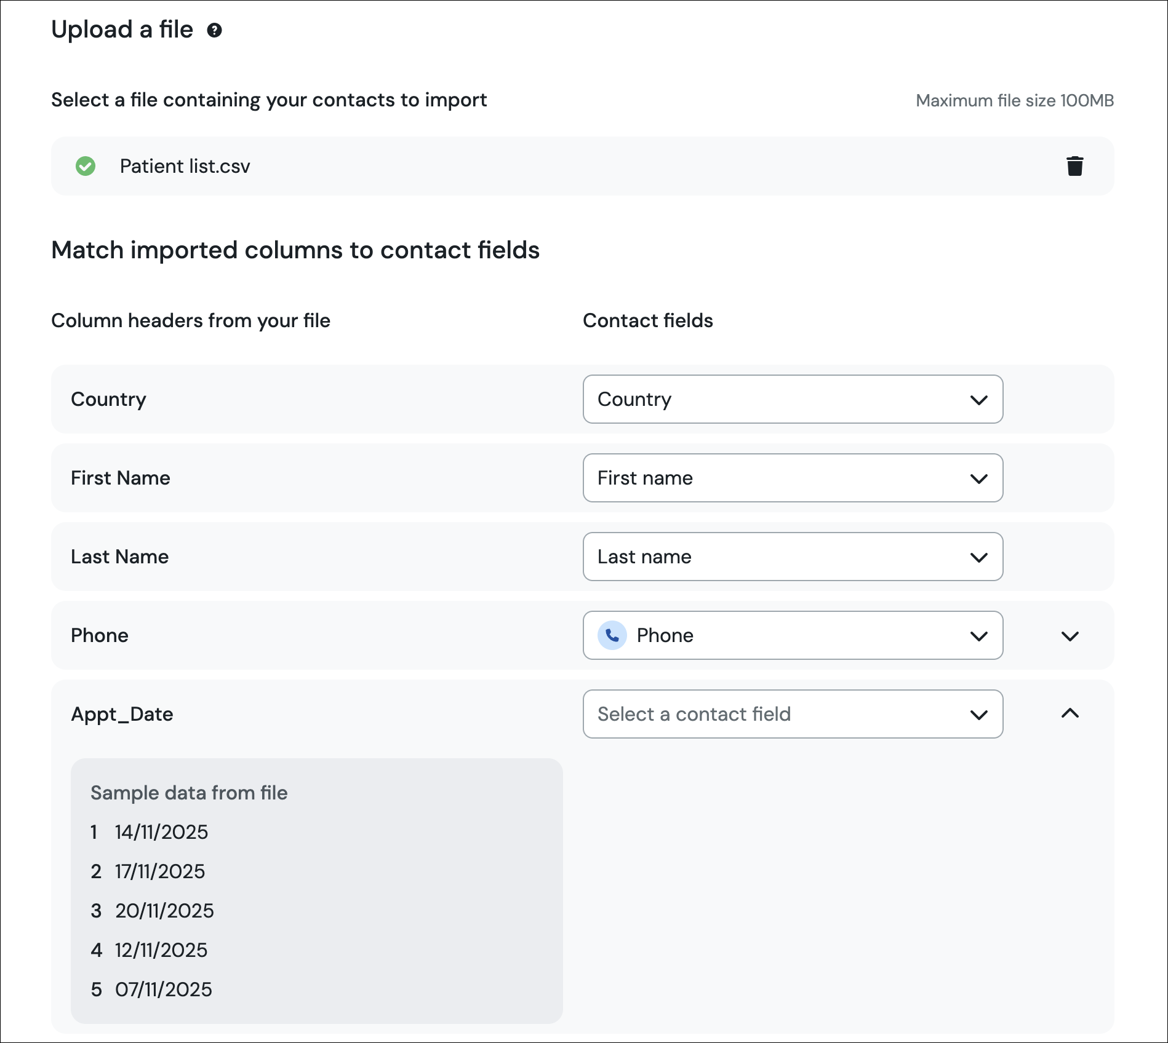Select the Patient list.csv file entry
1168x1043 pixels.
tap(185, 166)
